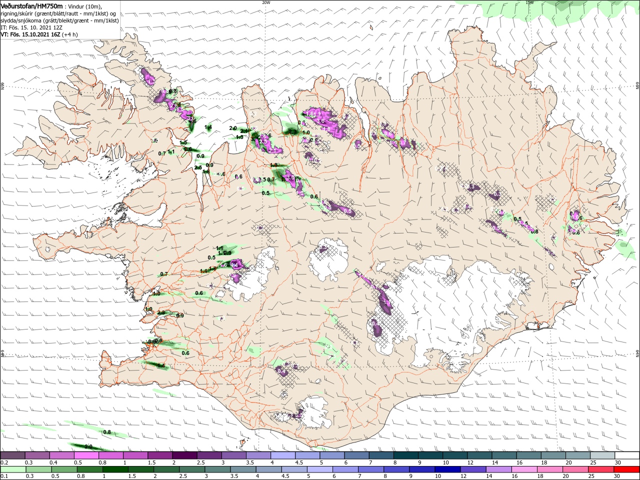Pick the snow-scale swatch labeled 8 (dark teal)
Screen dimensions: 640x480
coord(405,455)
